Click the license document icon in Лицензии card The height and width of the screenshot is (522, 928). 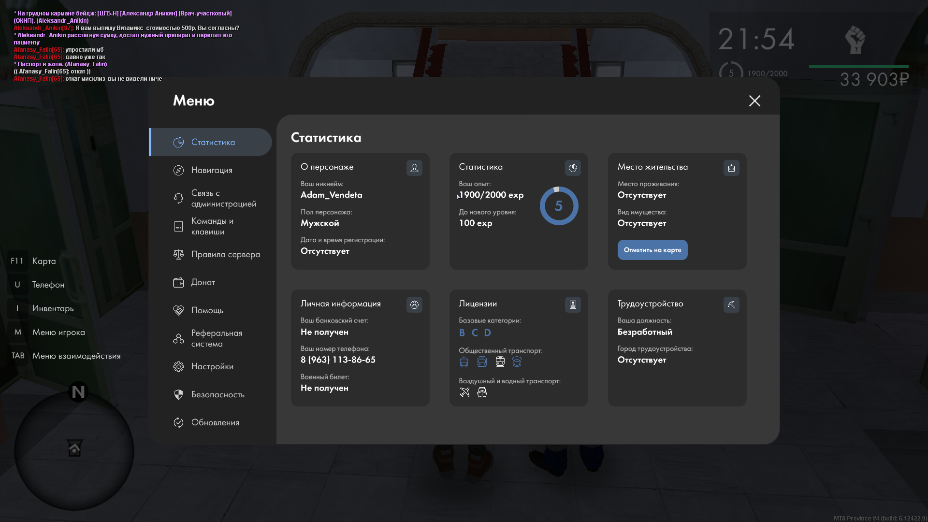[573, 304]
